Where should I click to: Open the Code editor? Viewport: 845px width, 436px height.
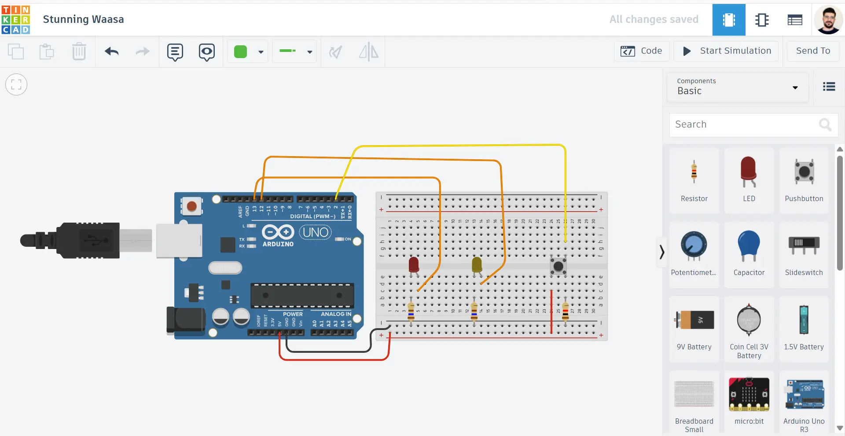click(641, 51)
